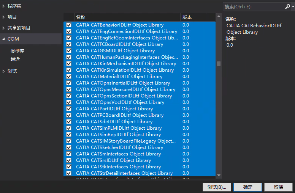This screenshot has height=193, width=295.
Task: Uncheck CATIA CATKinSimulationIDLItf Object Library
Action: pos(69,70)
